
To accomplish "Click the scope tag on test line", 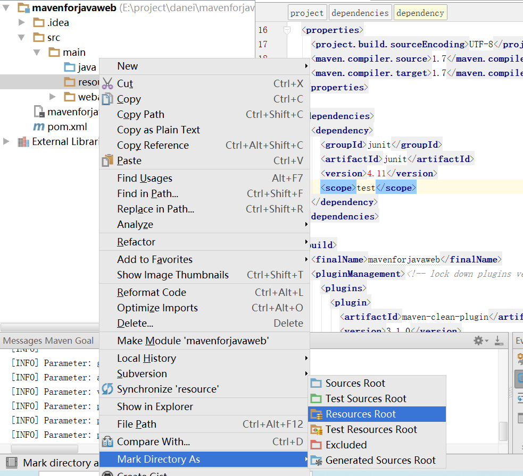I will click(x=338, y=188).
